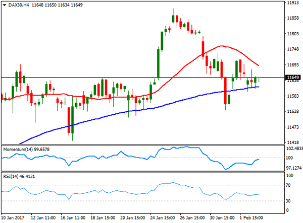Open the DAX30,H4 chart dropdown arrow
The width and height of the screenshot is (303, 223).
(x=5, y=5)
